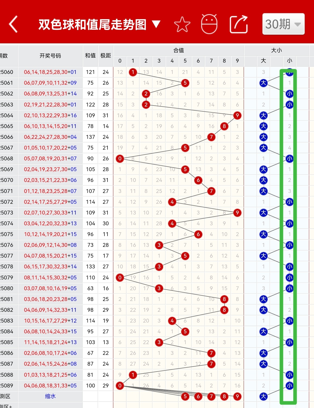Select prediction ball 8 in bottom row

[x=224, y=396]
